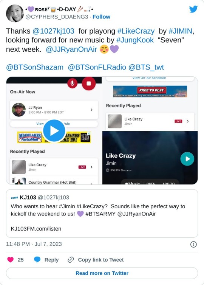
Task: Follow @CYPHERS_DDAENG3
Action: coord(101,17)
